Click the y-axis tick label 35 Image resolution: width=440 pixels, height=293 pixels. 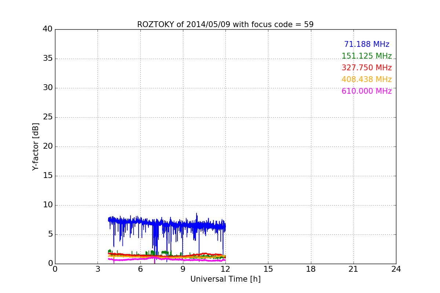(x=48, y=59)
